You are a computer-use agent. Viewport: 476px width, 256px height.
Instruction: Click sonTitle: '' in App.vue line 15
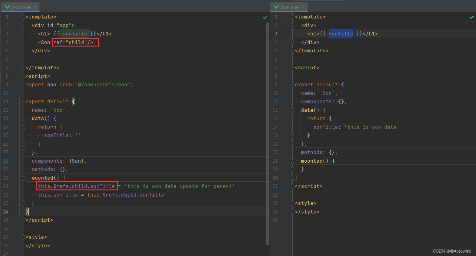coord(62,136)
